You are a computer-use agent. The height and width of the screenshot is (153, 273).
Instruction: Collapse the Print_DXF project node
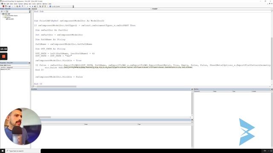[1, 14]
